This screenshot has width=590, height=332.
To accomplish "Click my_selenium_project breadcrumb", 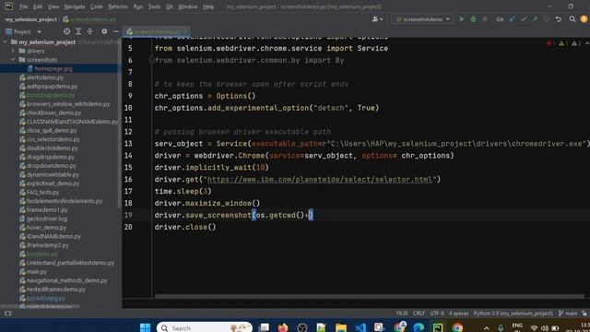I will (31, 19).
